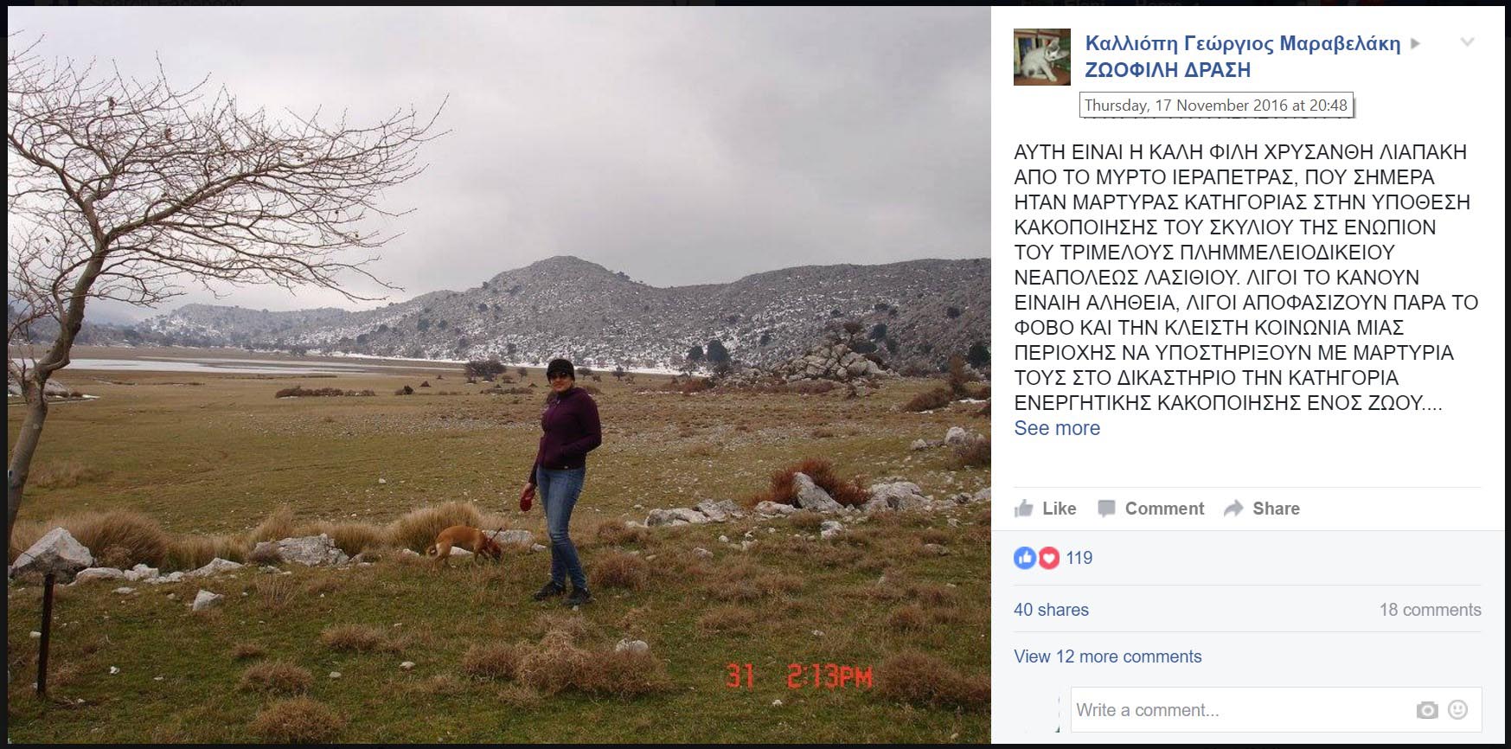Click the smiley emoji icon in comment box
The image size is (1511, 749).
pos(1458,709)
